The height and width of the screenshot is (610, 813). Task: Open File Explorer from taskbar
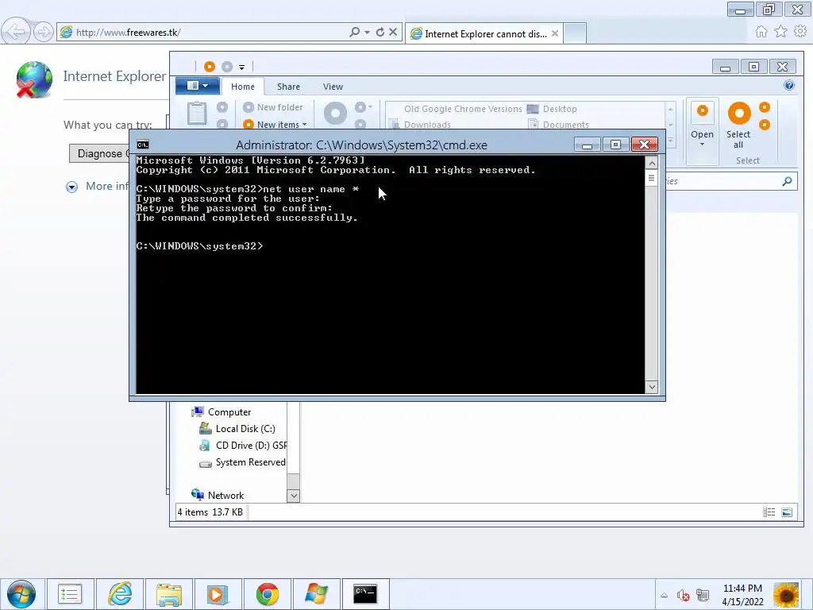click(169, 594)
